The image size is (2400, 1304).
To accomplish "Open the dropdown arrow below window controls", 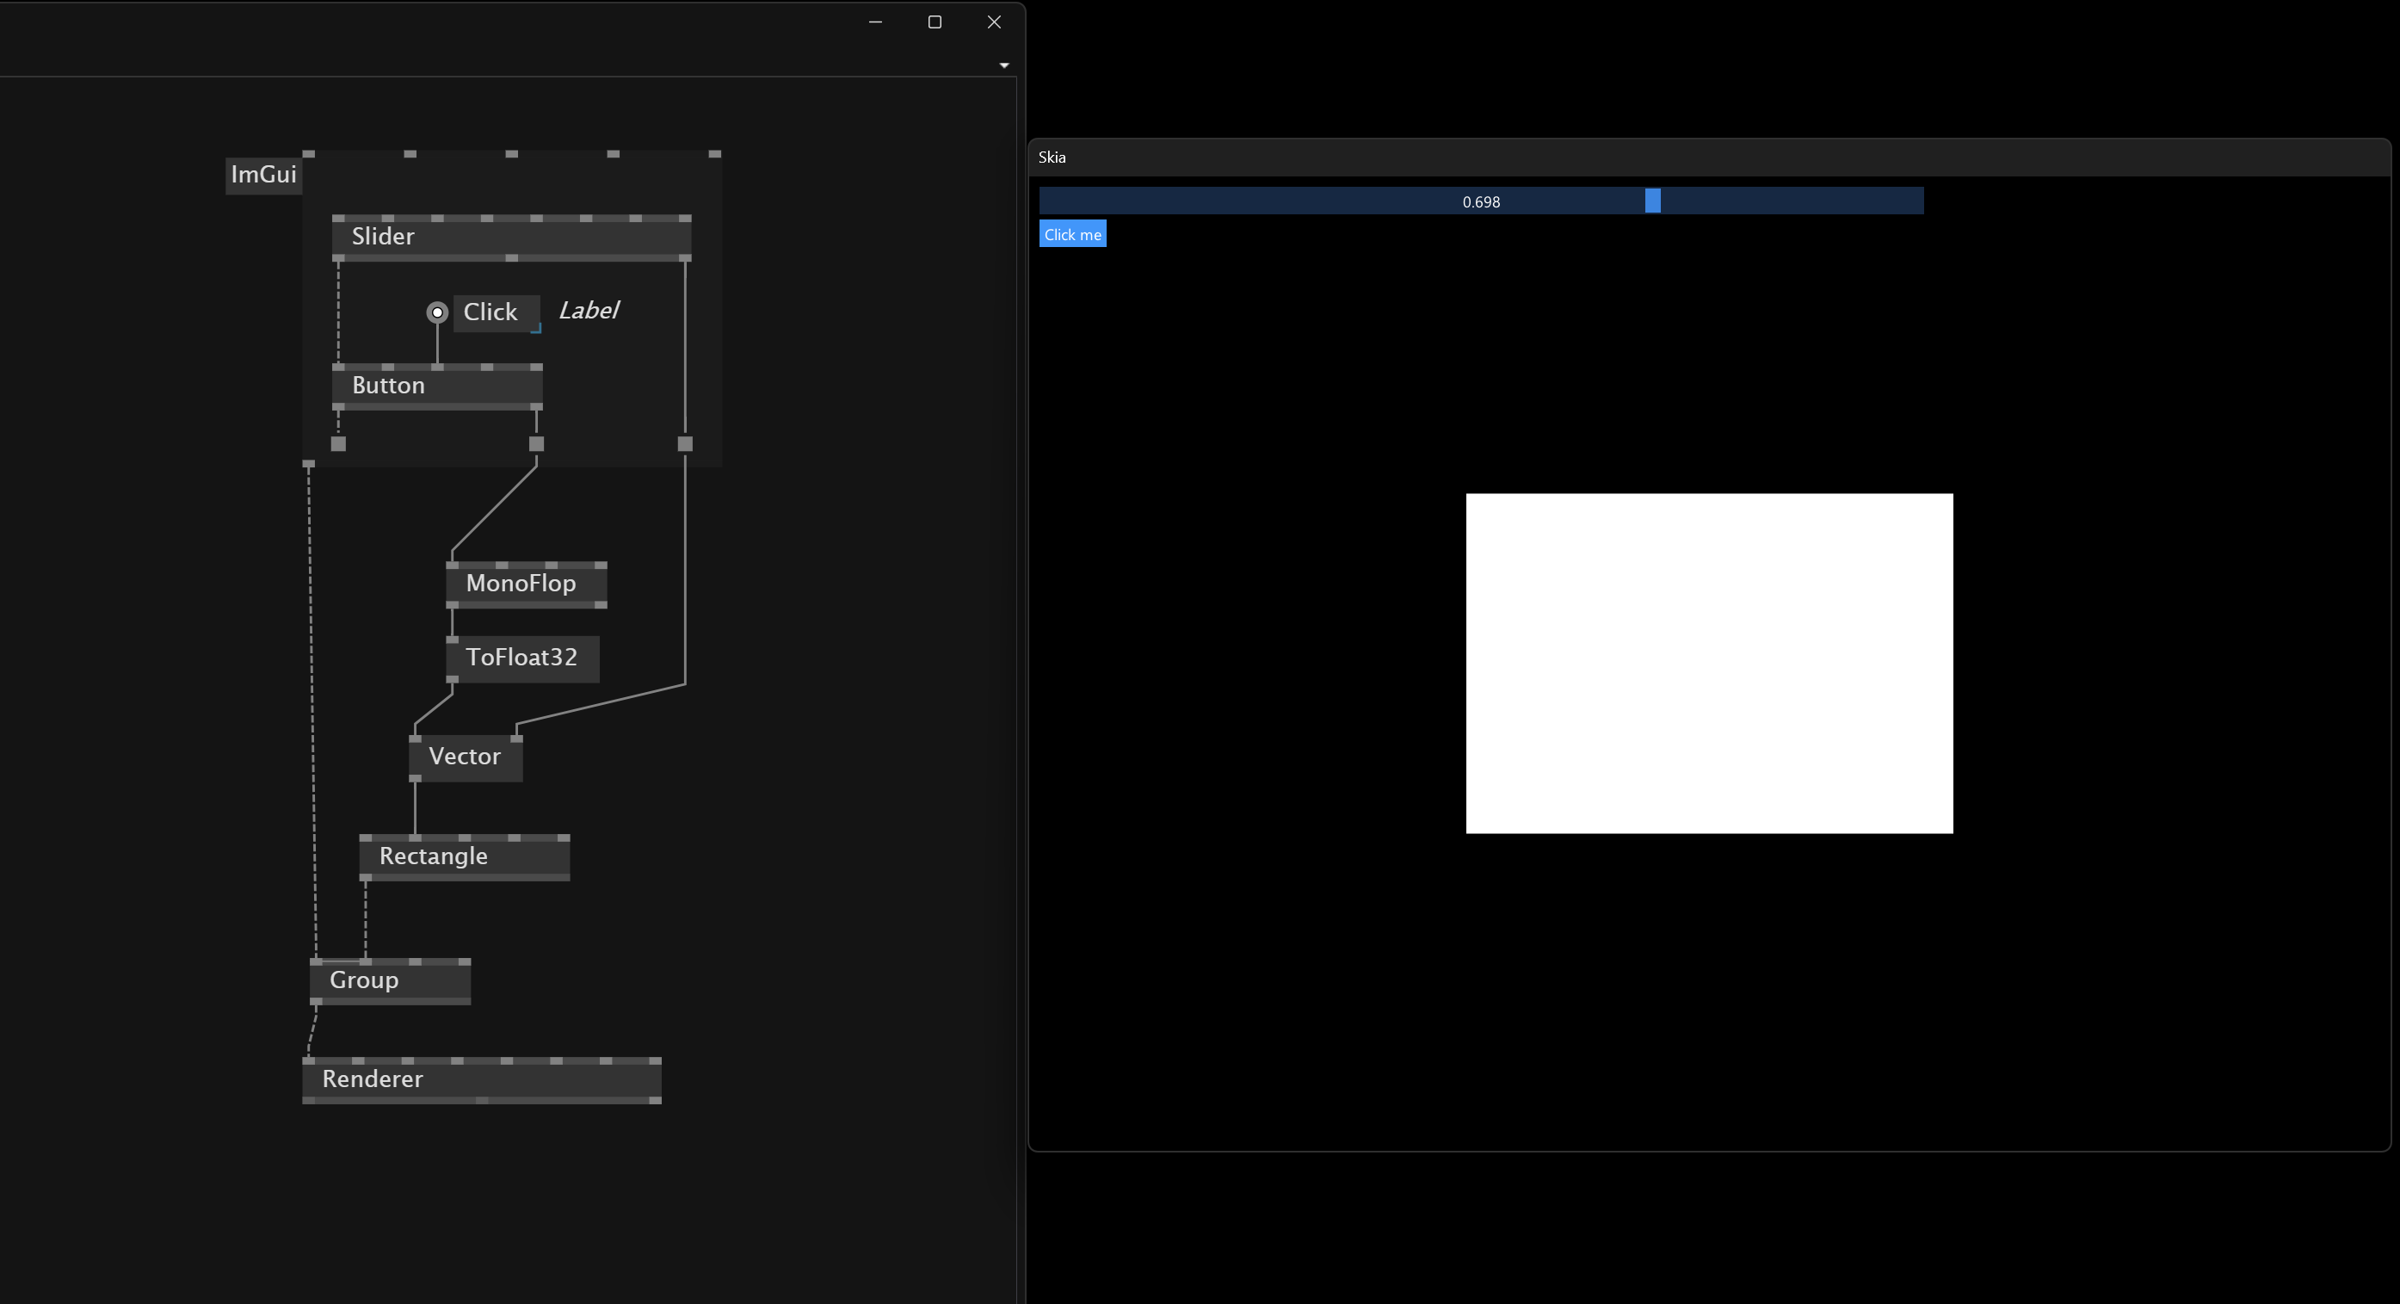I will coord(1004,65).
